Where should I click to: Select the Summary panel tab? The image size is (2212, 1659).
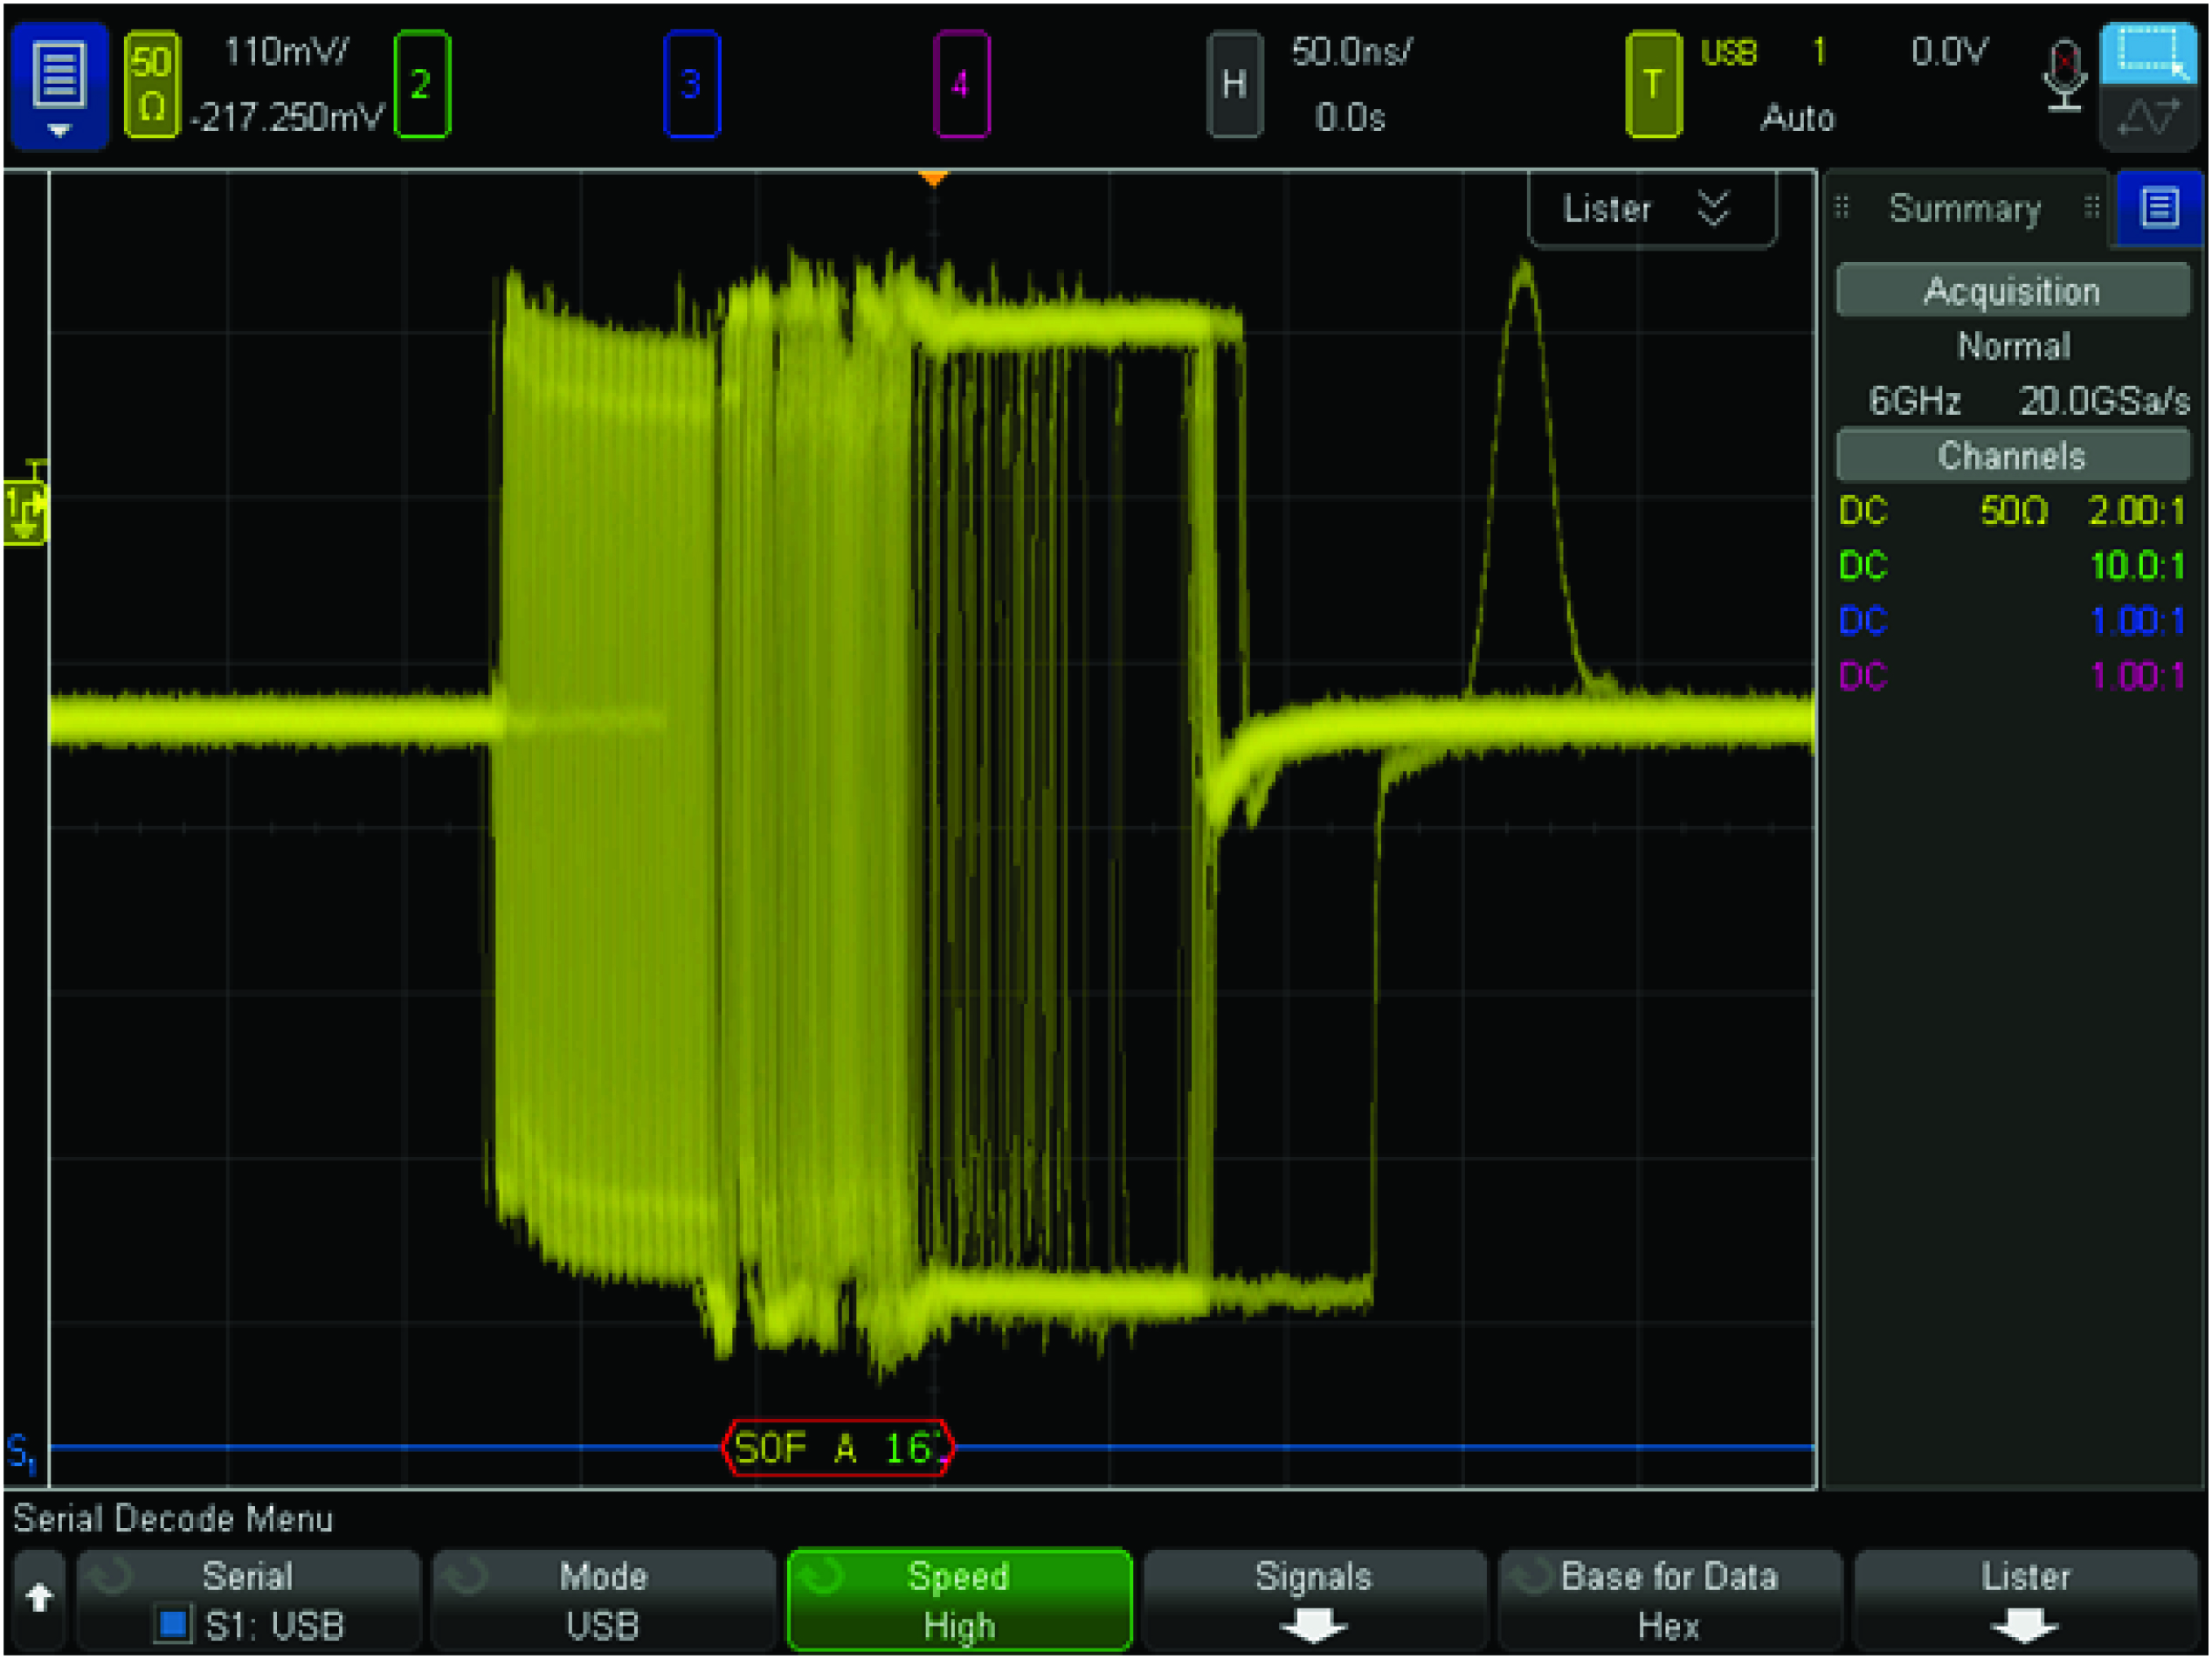1964,209
